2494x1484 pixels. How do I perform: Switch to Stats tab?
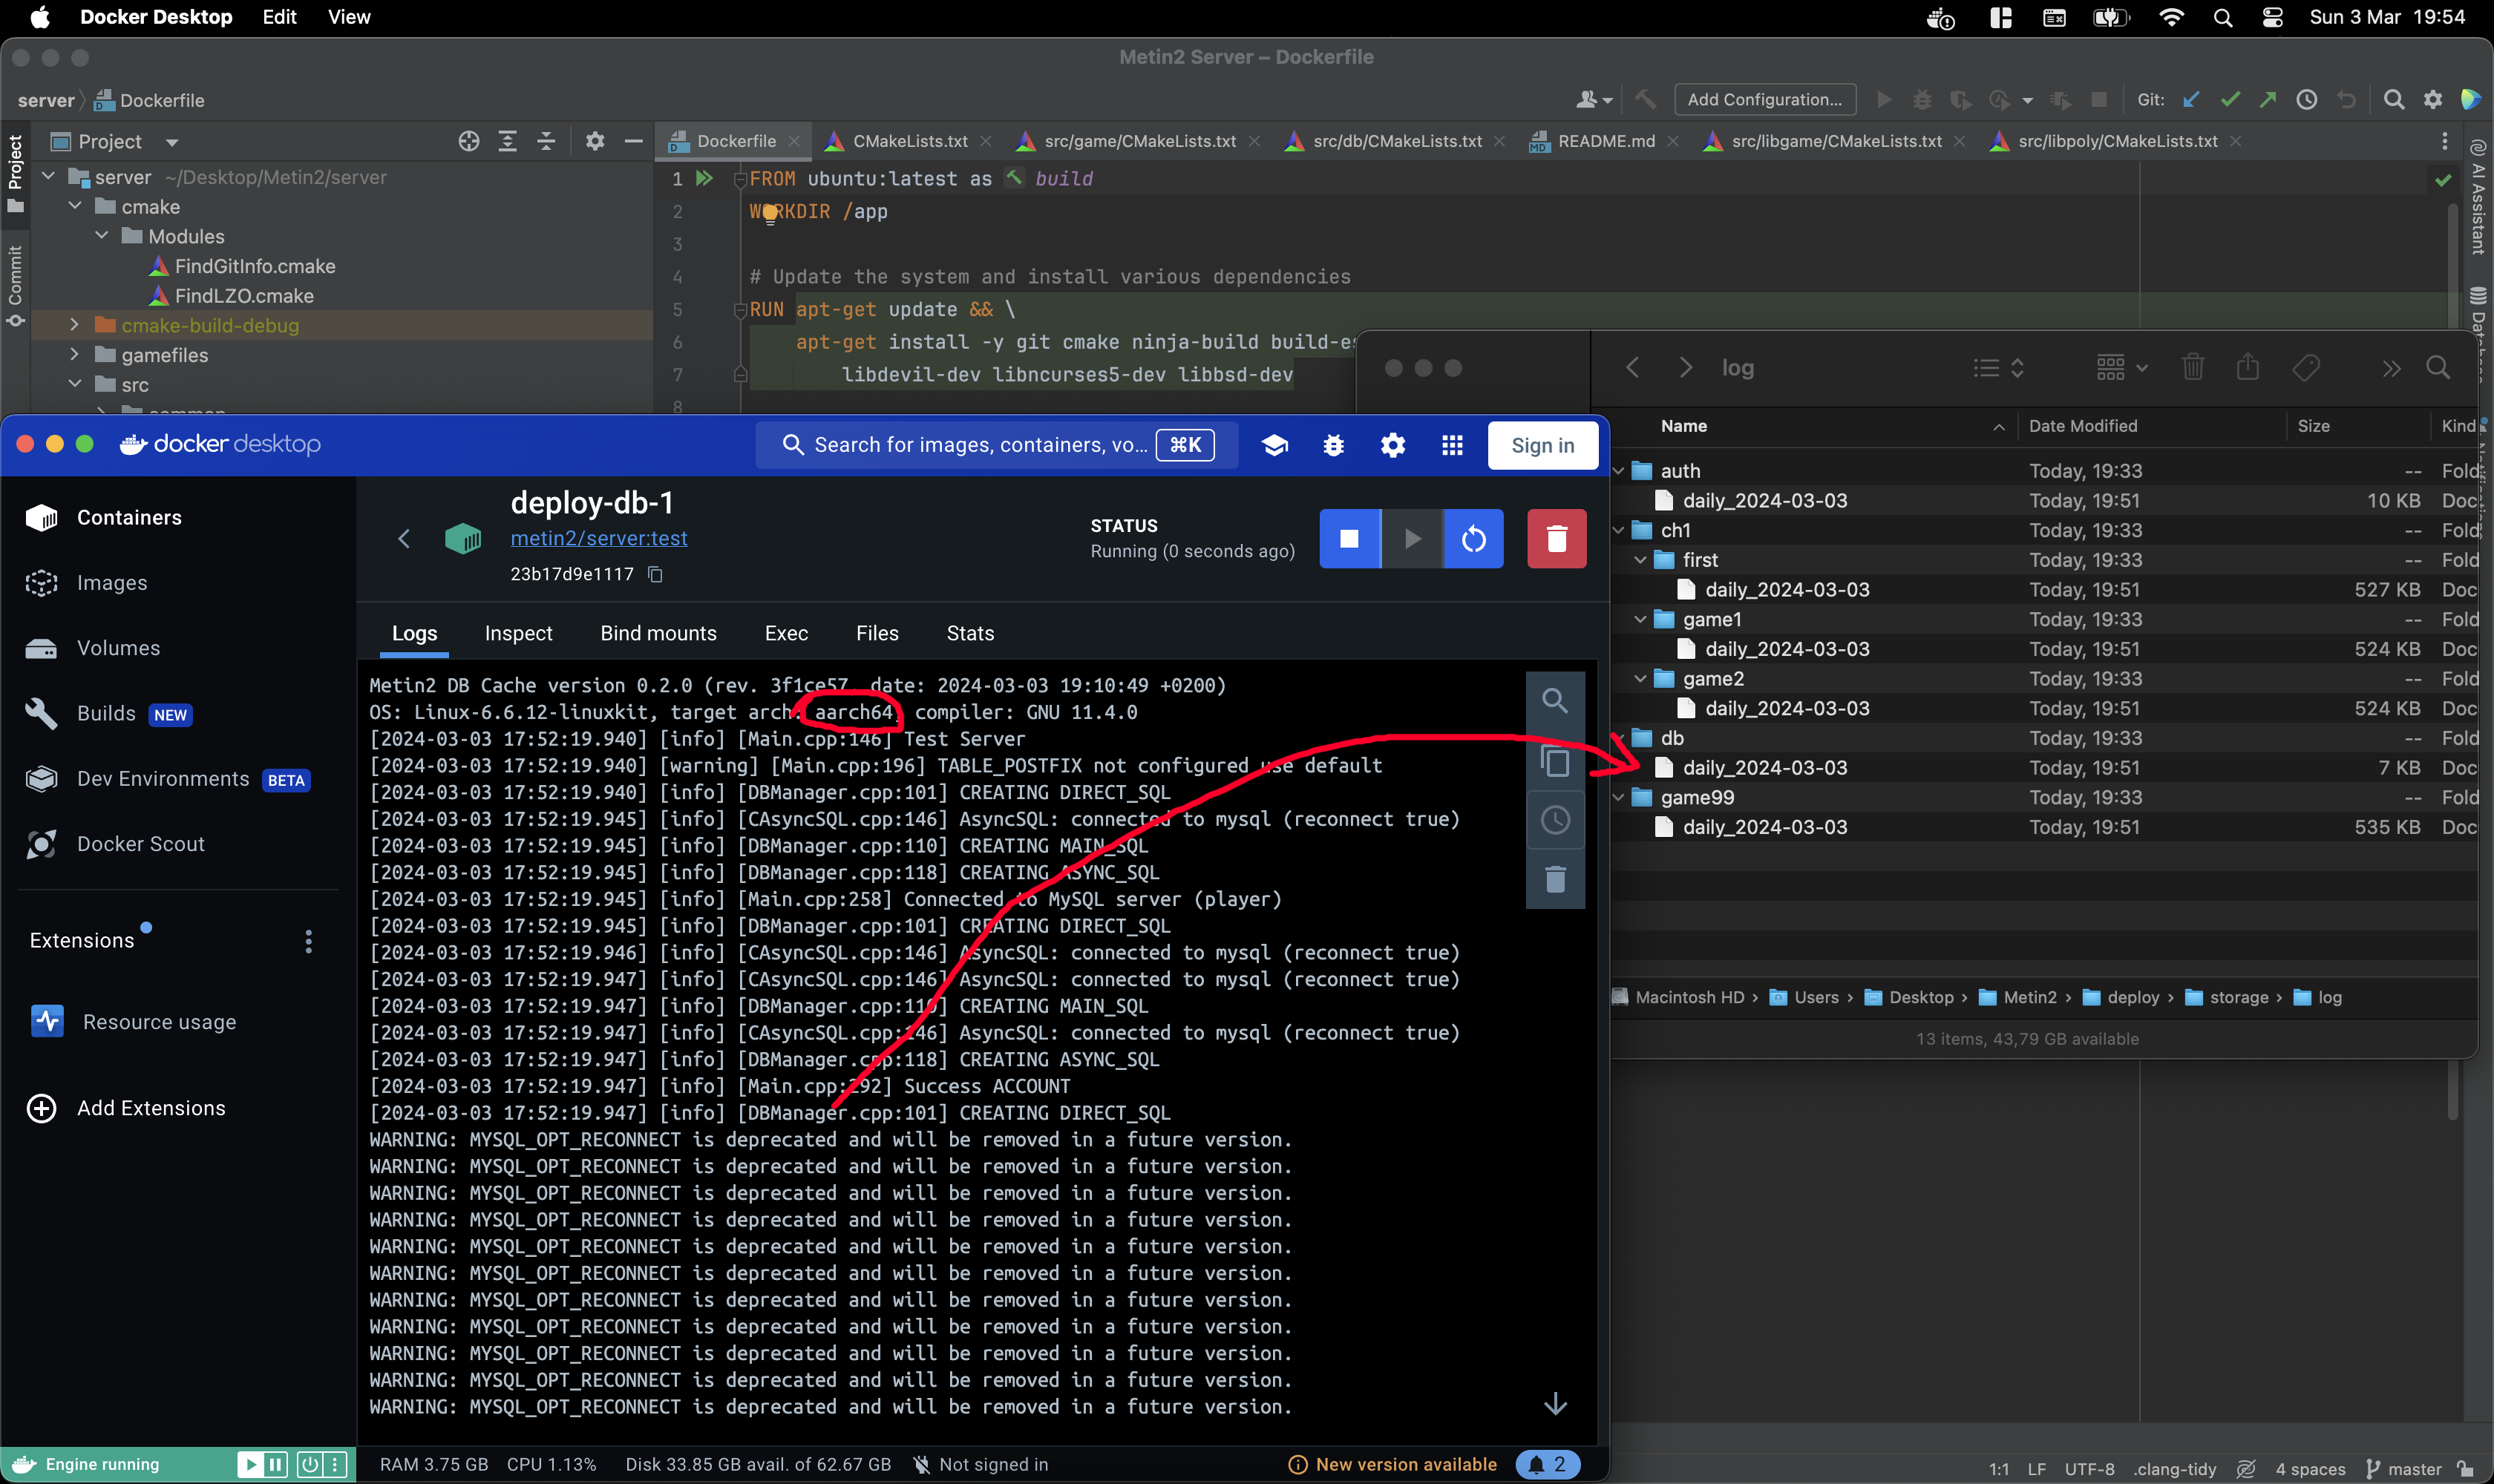pos(970,633)
